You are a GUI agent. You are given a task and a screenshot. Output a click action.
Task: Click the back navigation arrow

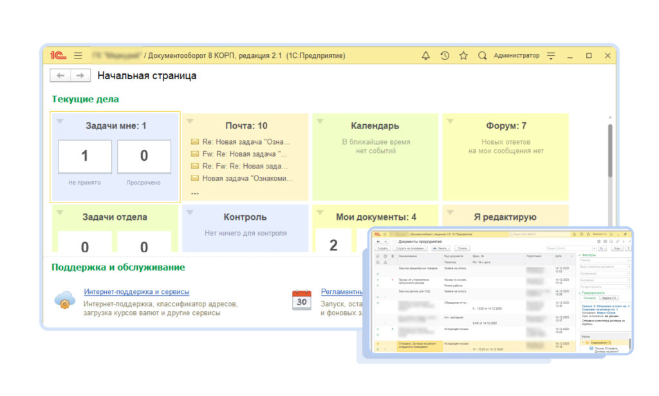[62, 75]
